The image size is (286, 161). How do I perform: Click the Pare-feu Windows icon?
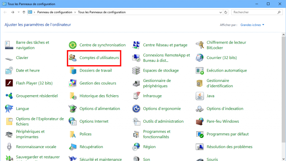(200, 121)
